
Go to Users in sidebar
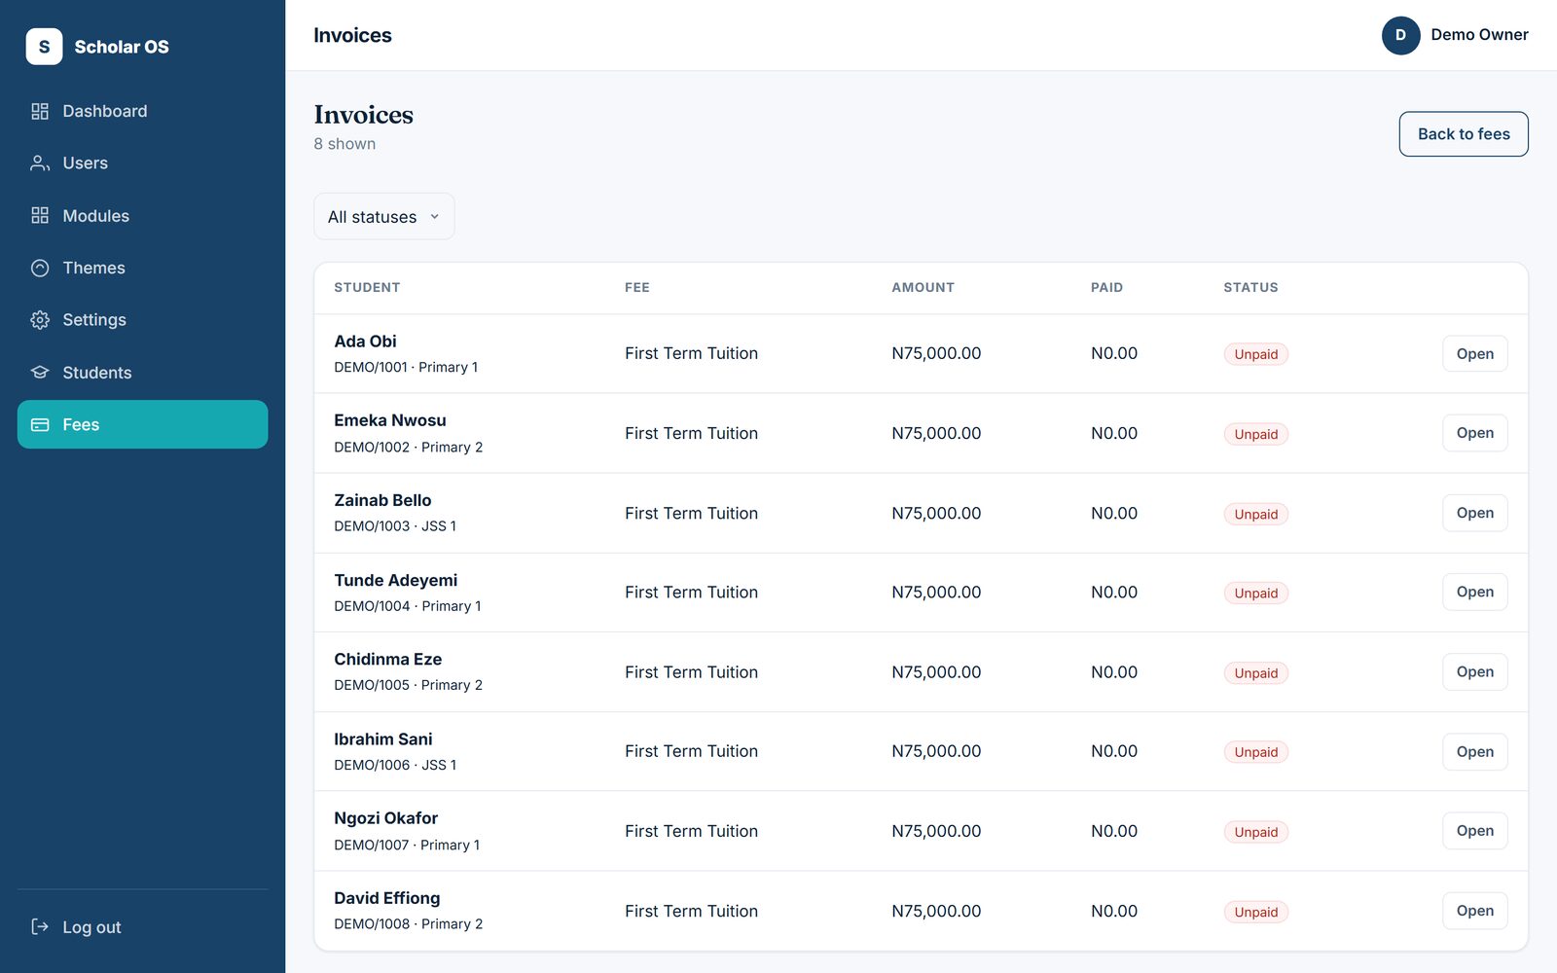click(142, 163)
